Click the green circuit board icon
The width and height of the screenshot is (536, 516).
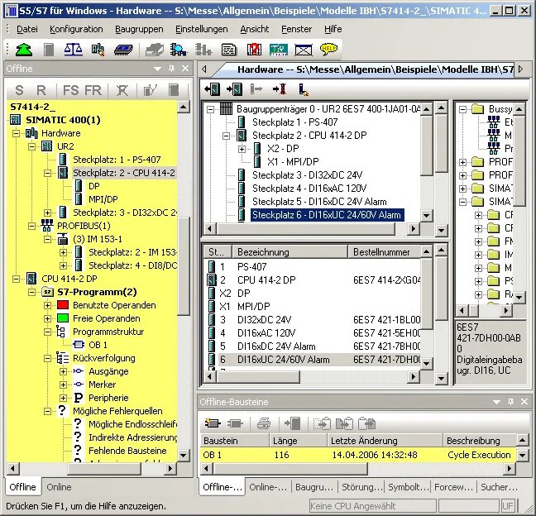click(279, 50)
